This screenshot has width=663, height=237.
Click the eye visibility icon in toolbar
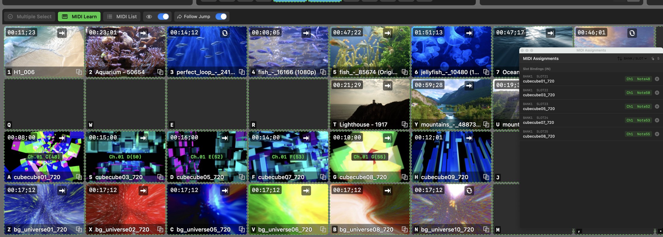pos(149,17)
